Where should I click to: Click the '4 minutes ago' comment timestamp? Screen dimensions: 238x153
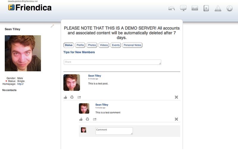100,108
